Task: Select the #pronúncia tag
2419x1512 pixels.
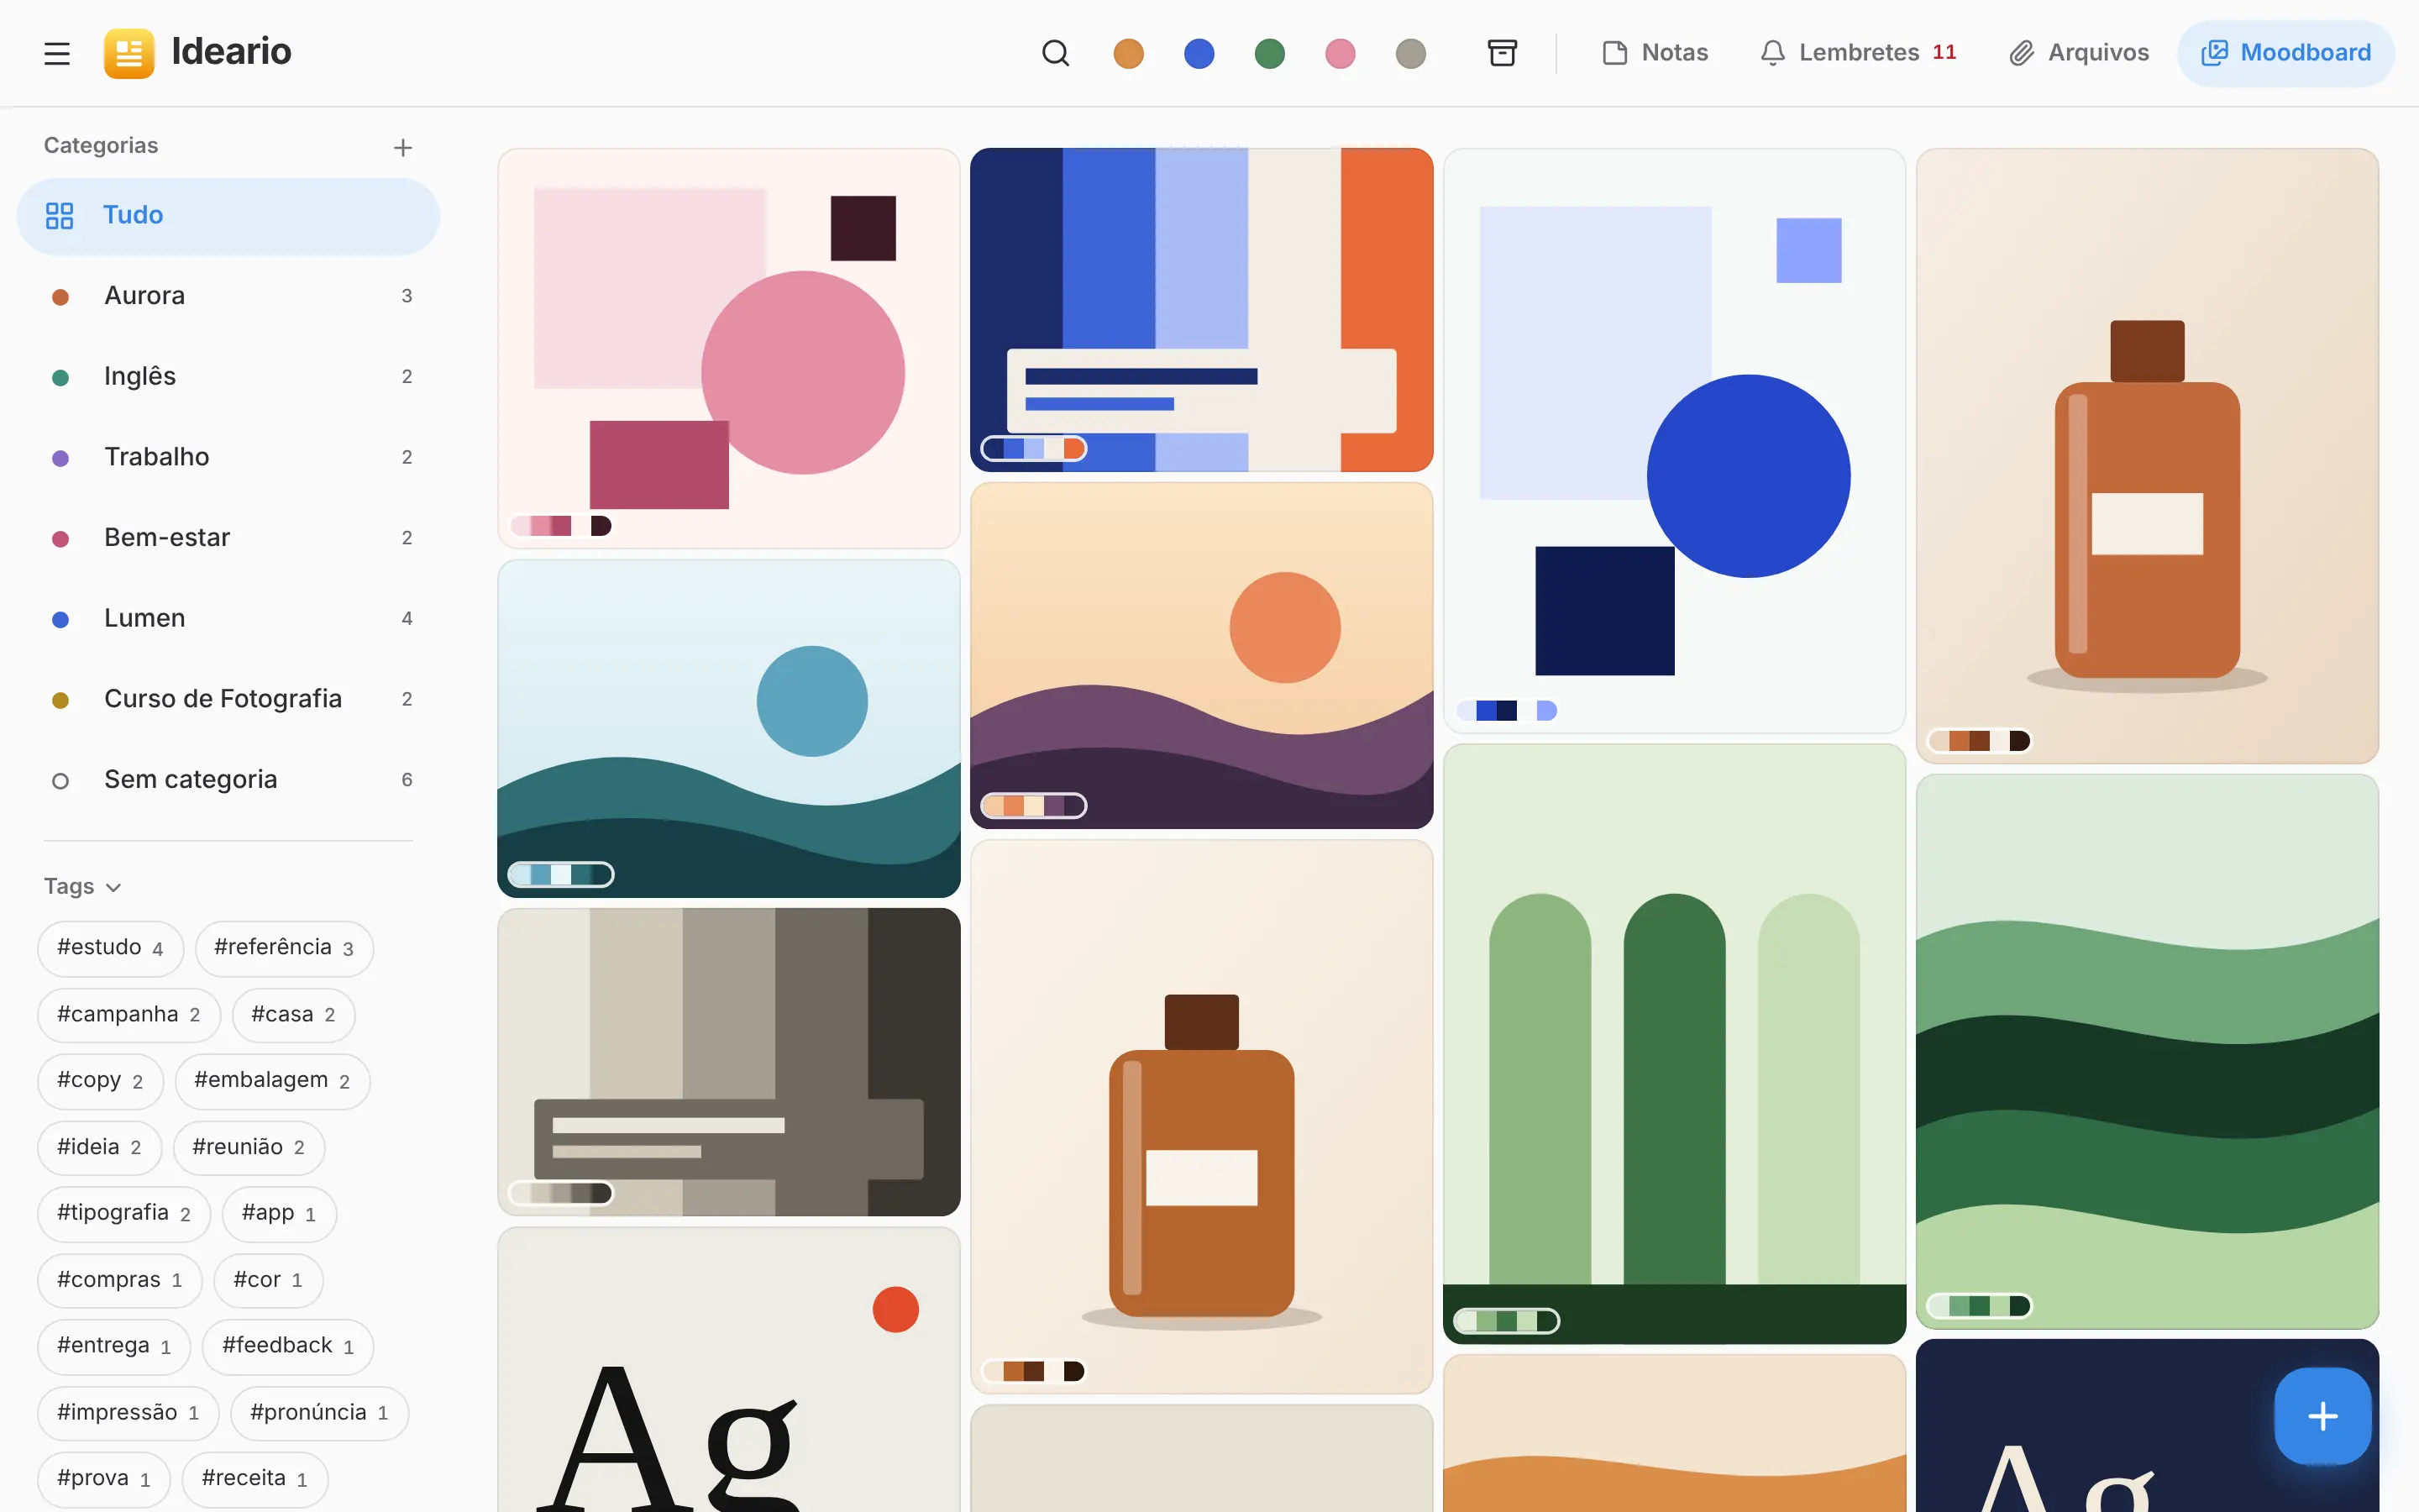Action: coord(320,1413)
